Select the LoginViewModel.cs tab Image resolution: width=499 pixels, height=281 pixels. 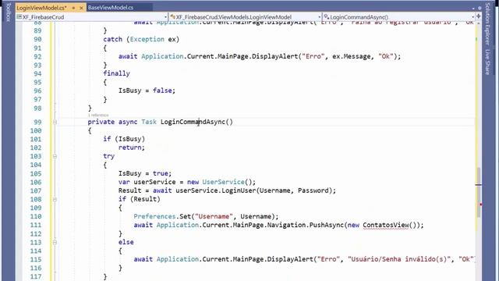click(x=41, y=8)
